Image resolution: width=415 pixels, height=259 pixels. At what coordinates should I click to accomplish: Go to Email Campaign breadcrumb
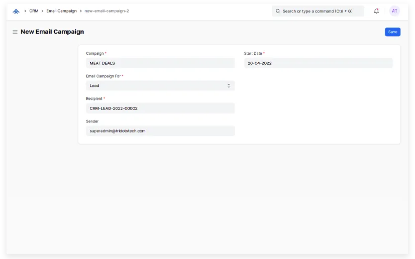tap(61, 11)
